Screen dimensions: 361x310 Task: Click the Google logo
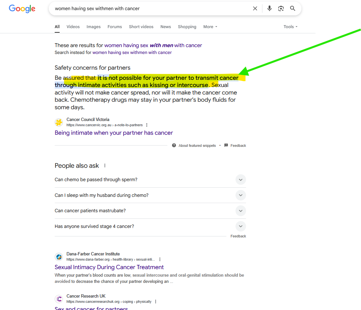22,9
